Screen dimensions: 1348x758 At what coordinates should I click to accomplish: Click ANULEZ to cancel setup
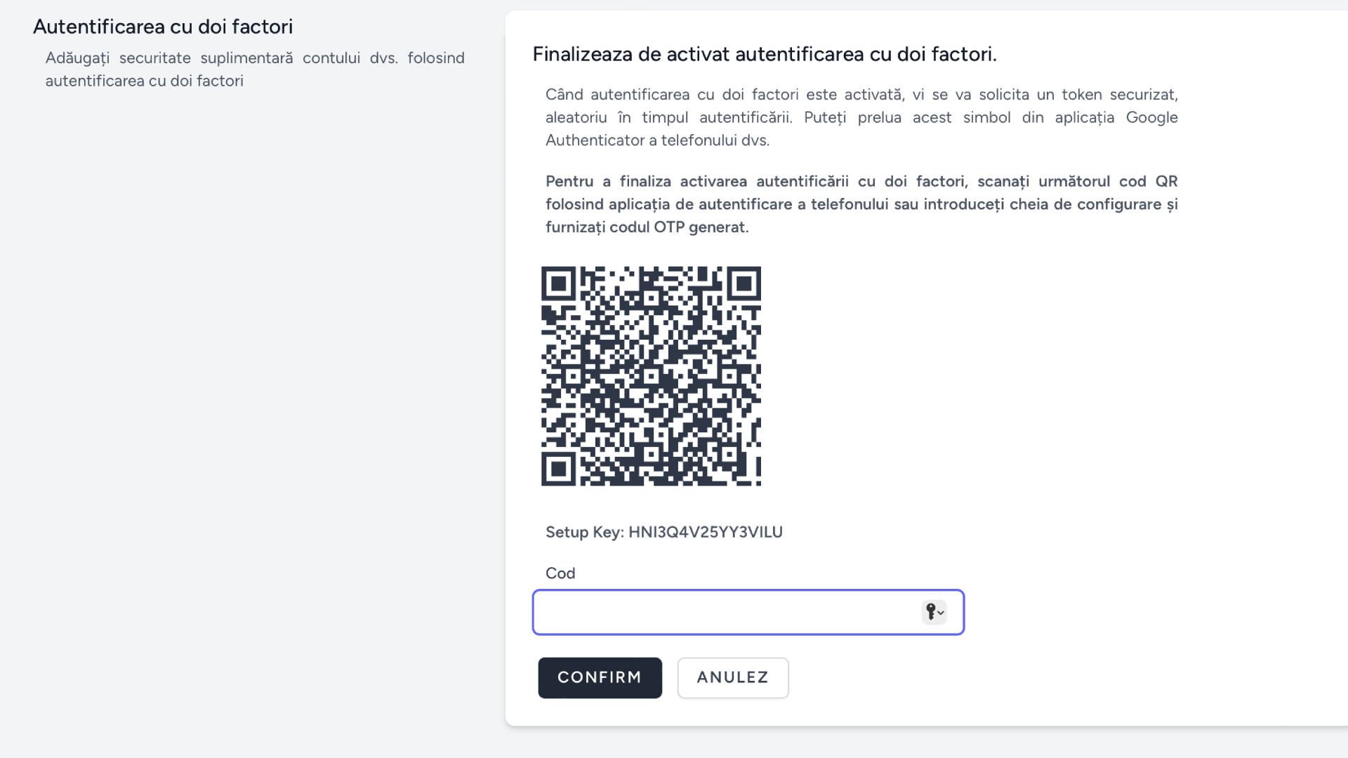coord(732,677)
